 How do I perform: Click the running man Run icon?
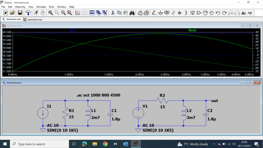point(36,13)
